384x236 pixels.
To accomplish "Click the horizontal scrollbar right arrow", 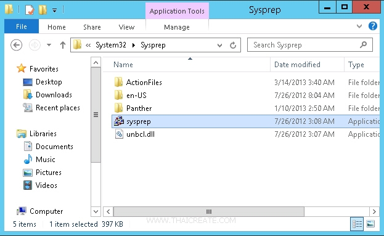I will [x=374, y=211].
